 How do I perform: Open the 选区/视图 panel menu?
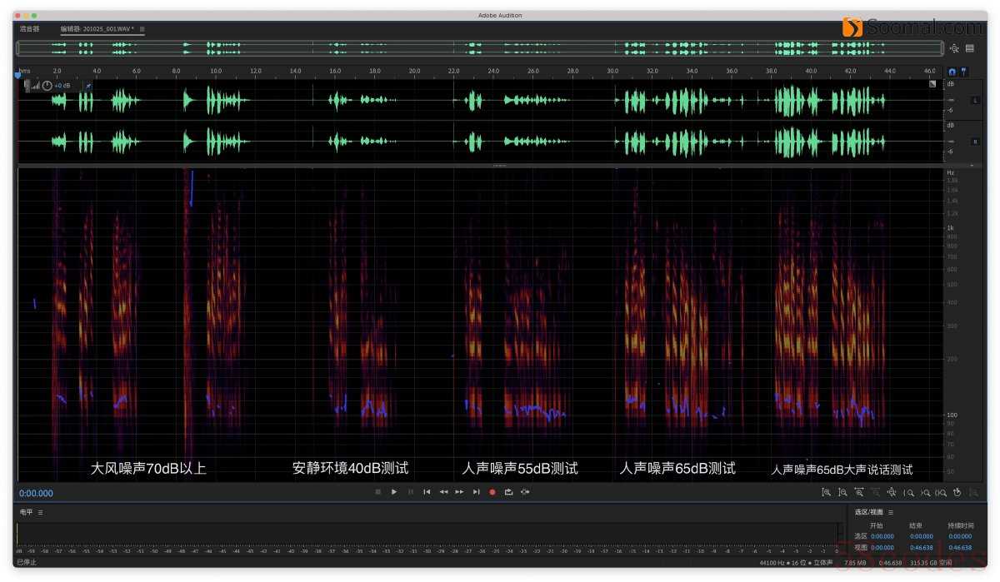[x=890, y=512]
